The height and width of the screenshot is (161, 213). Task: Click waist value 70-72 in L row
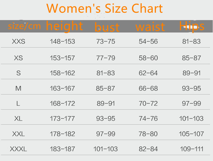pos(148,103)
